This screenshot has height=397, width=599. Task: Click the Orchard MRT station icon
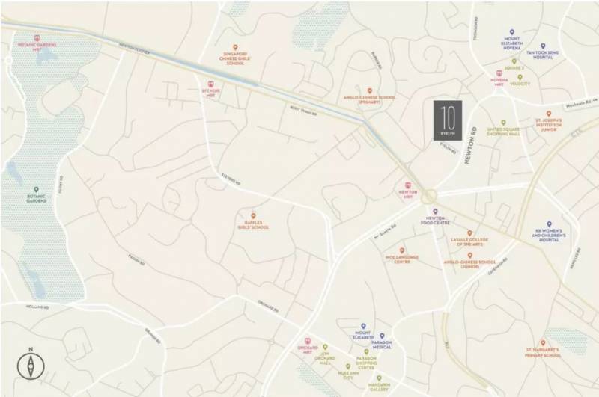pyautogui.click(x=308, y=341)
